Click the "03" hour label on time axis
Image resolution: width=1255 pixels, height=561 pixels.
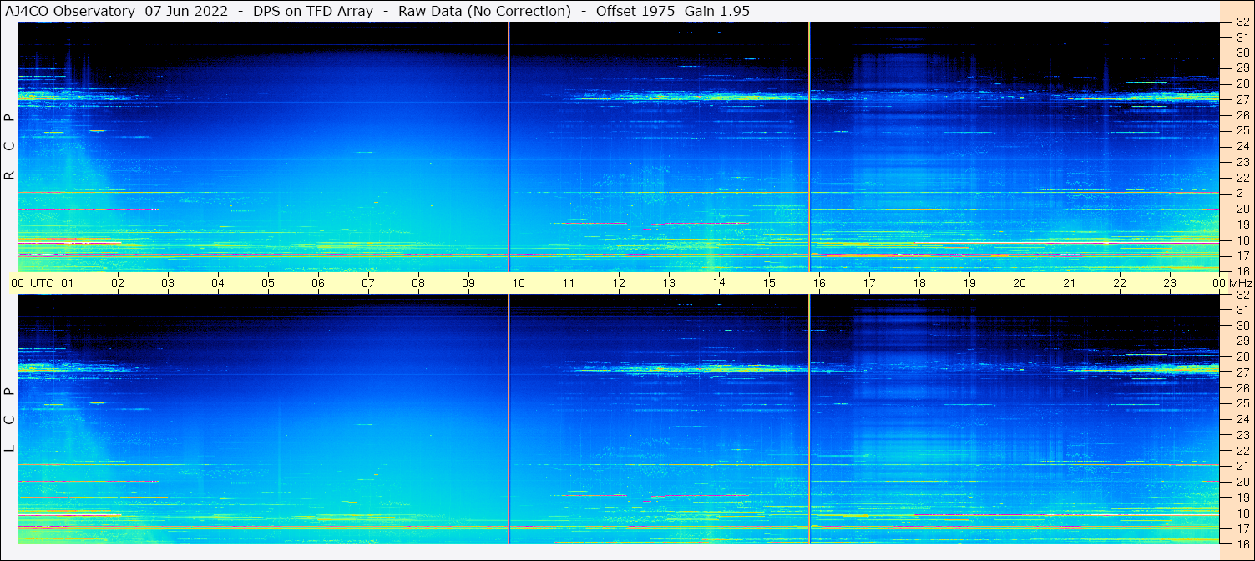pyautogui.click(x=168, y=283)
